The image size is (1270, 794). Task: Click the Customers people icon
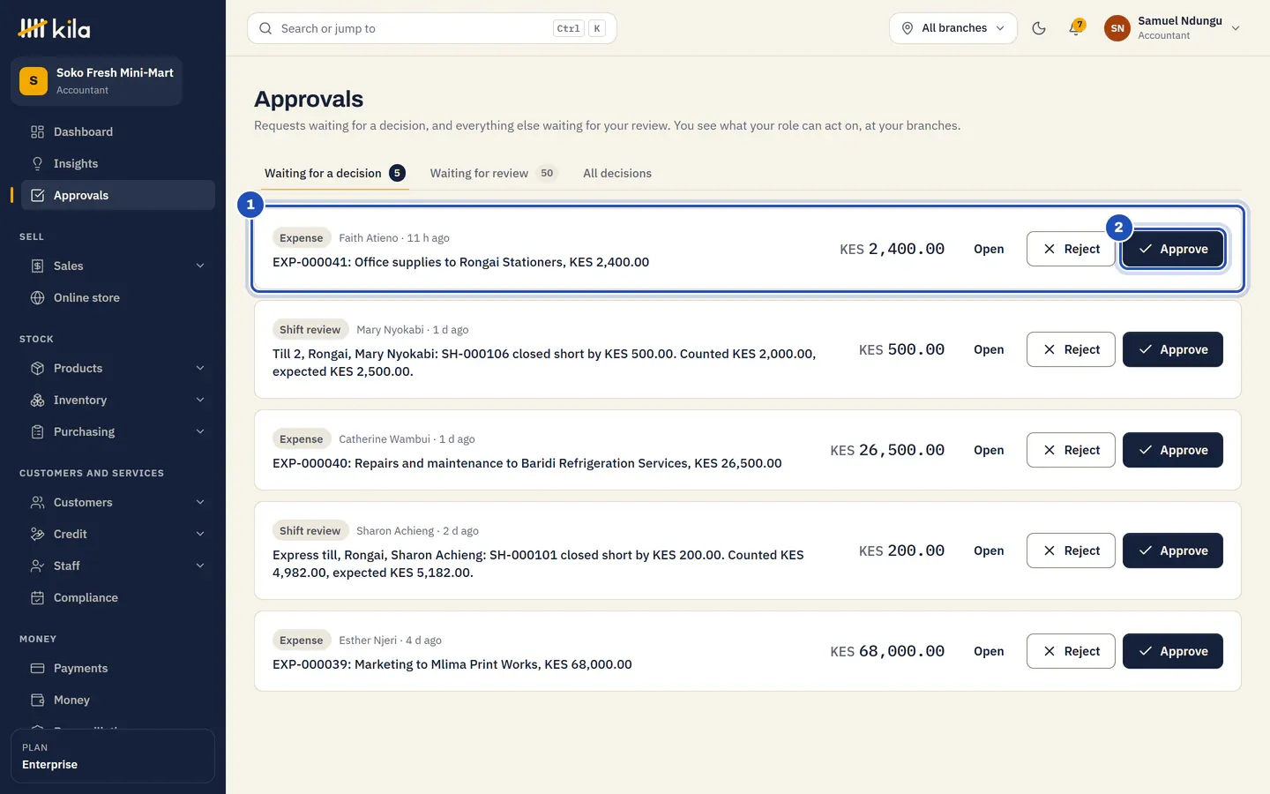tap(37, 503)
